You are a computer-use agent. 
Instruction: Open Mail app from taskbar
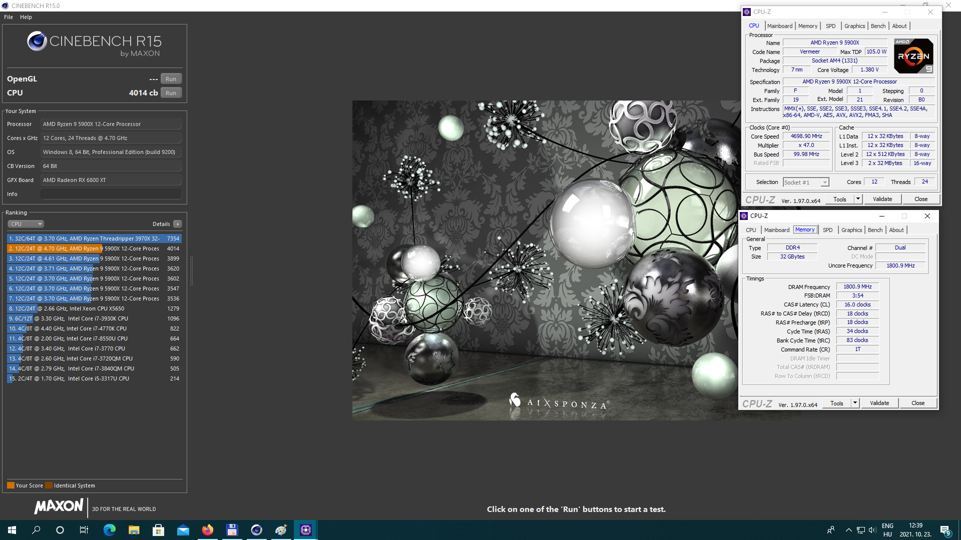(x=183, y=530)
